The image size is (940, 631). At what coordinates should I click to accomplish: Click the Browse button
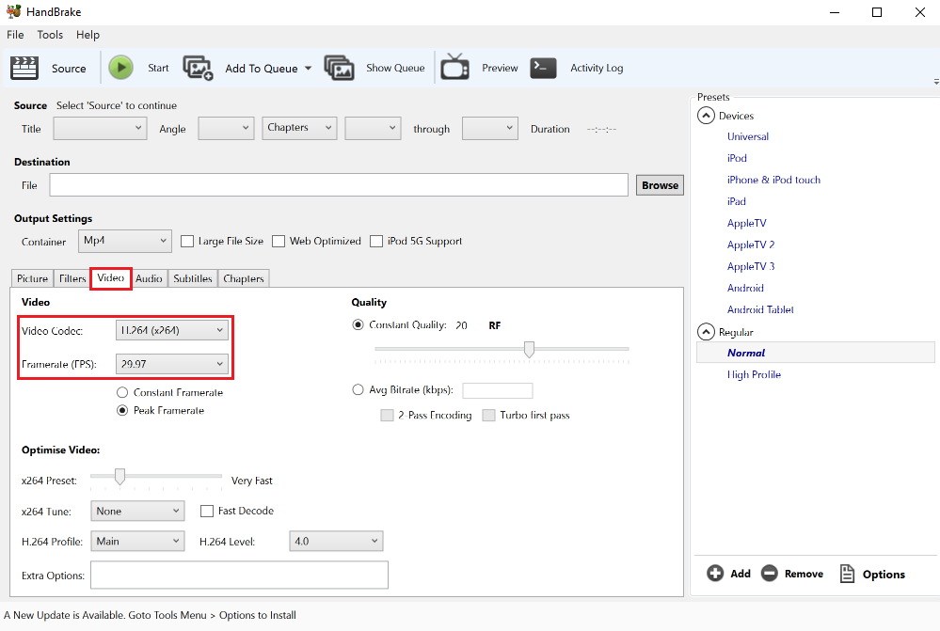click(660, 185)
